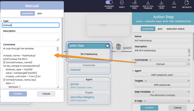The height and width of the screenshot is (111, 194).
Task: Edit the Name field IN:3 Hashlookup
Action: [162, 41]
